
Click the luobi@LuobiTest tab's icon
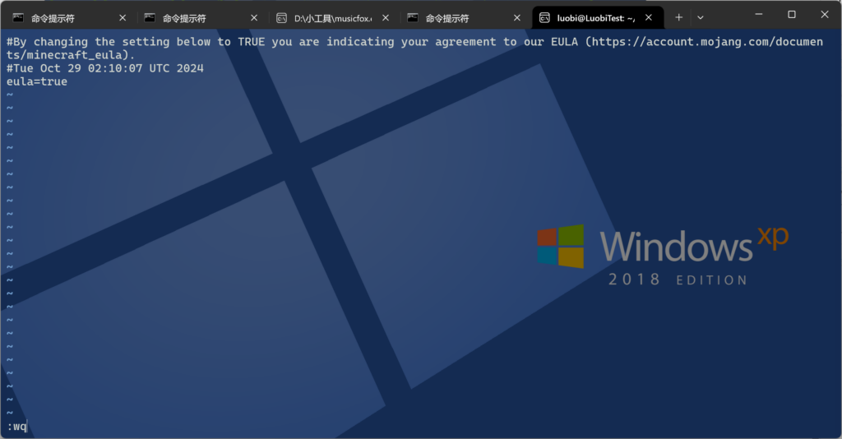coord(544,17)
